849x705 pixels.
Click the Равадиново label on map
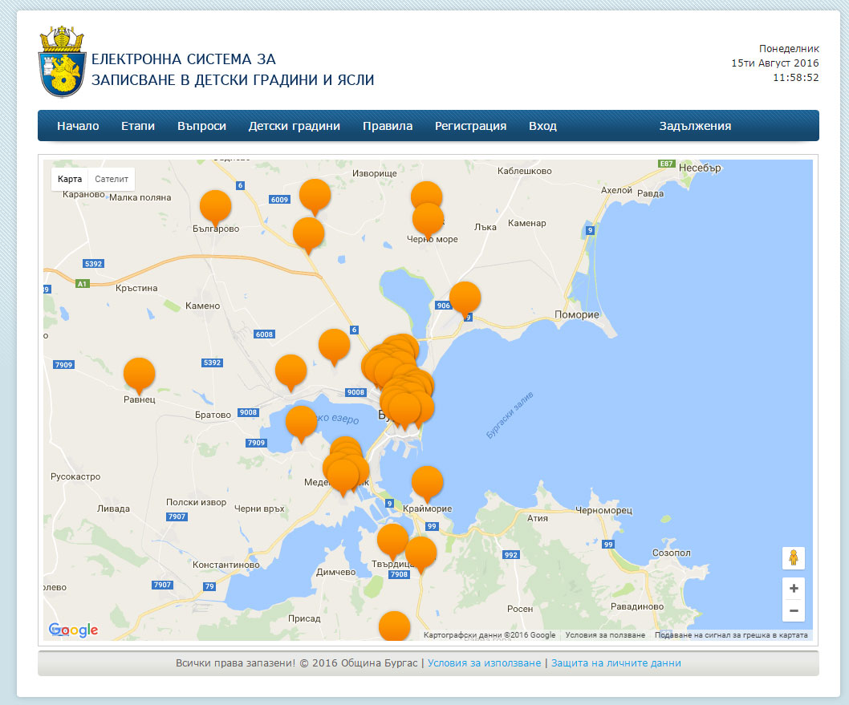pyautogui.click(x=637, y=606)
